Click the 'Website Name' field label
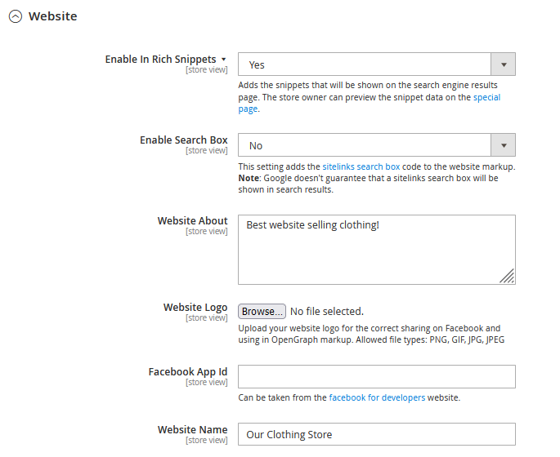560x457 pixels. [x=192, y=429]
